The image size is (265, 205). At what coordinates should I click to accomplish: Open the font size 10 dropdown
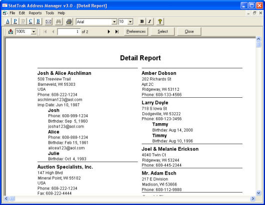(130, 21)
